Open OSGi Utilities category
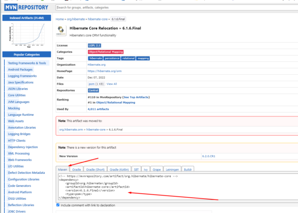298x213 pixels. (17, 199)
